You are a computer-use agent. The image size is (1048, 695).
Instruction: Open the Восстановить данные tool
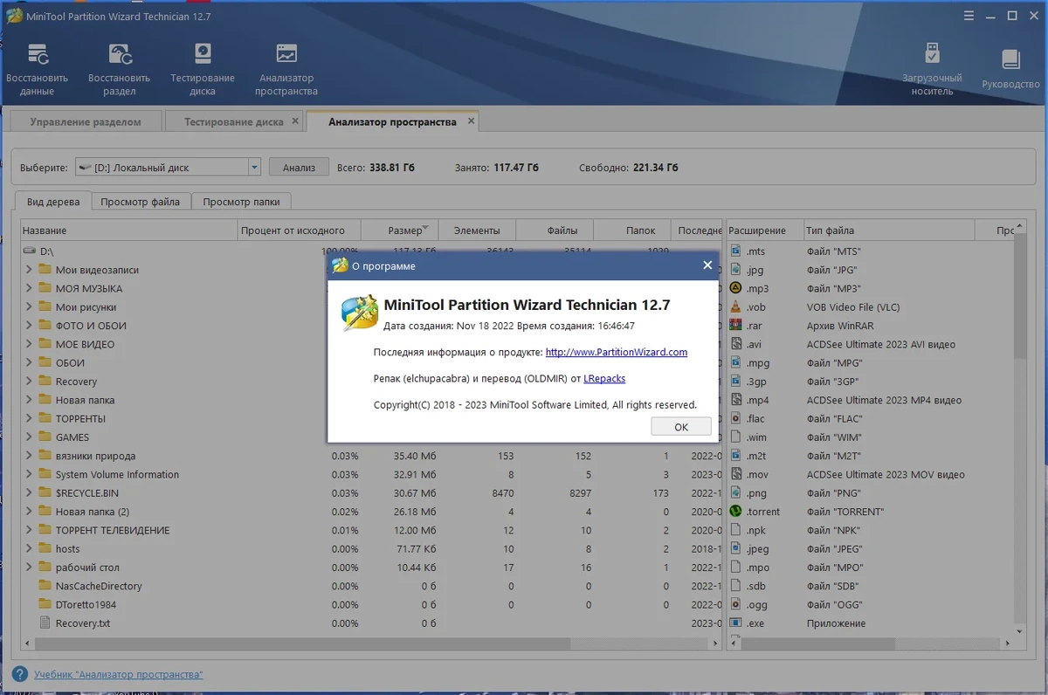point(37,70)
